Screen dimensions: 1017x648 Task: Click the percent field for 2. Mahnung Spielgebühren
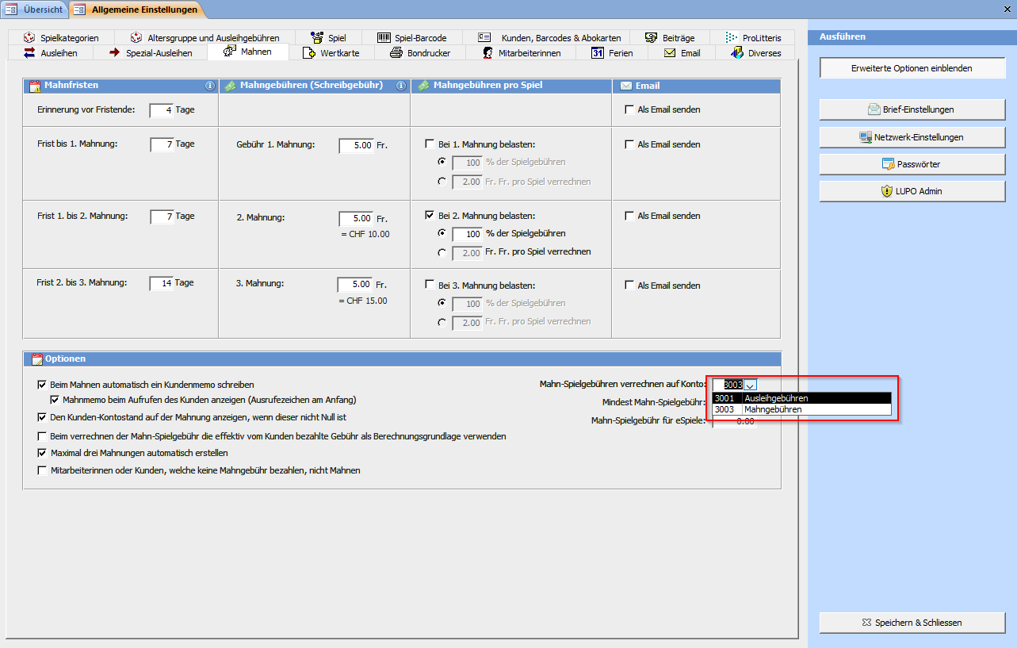click(x=467, y=234)
